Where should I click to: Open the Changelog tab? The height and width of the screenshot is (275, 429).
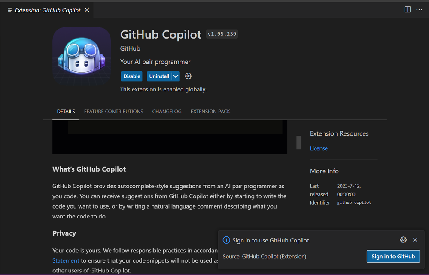click(167, 112)
